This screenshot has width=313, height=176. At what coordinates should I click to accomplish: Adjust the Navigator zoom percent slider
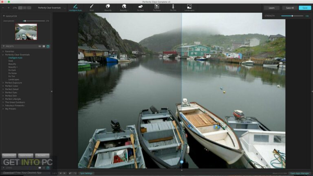click(x=25, y=21)
